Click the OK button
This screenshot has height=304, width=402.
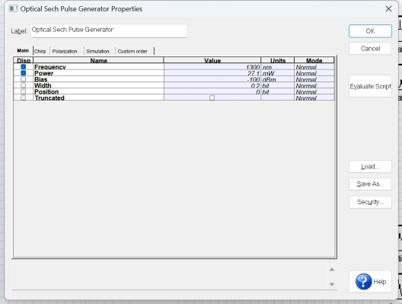370,31
